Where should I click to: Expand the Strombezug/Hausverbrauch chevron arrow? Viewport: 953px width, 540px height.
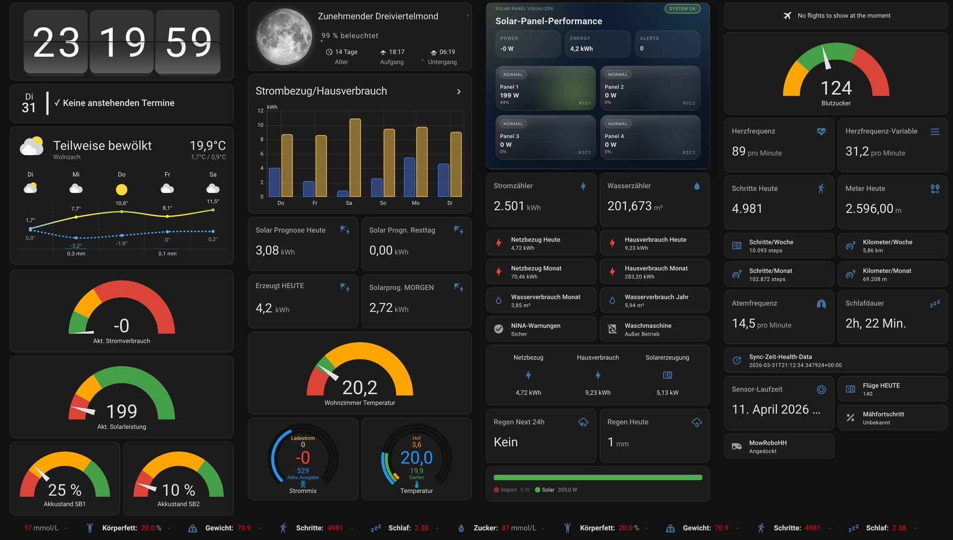pyautogui.click(x=459, y=91)
